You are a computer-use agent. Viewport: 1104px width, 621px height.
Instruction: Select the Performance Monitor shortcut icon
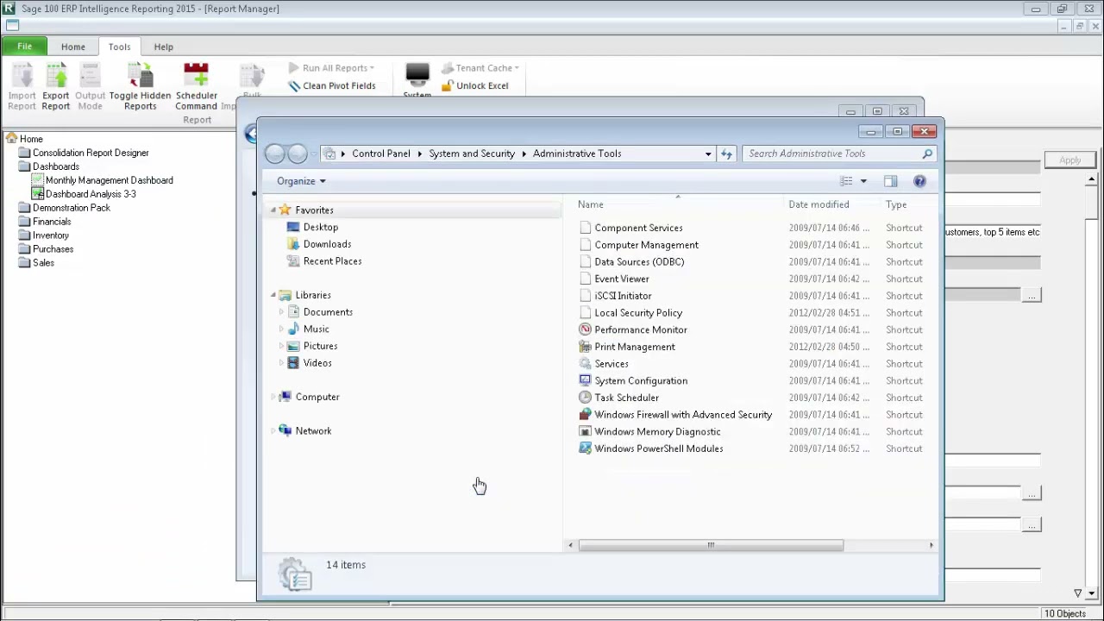(586, 329)
